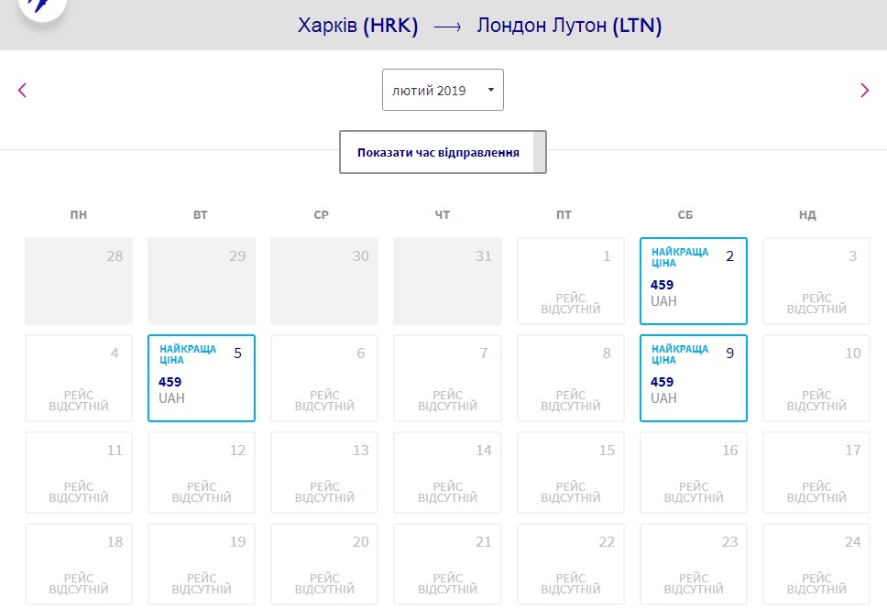Image resolution: width=887 pixels, height=609 pixels.
Task: Click the unavailable February 18 cell
Action: [79, 564]
